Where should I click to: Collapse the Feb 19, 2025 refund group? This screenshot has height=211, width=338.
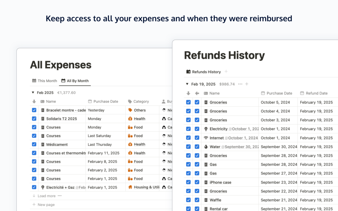pyautogui.click(x=187, y=84)
